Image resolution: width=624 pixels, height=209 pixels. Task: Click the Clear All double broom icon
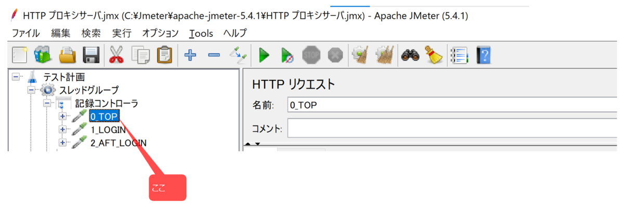[x=385, y=54]
